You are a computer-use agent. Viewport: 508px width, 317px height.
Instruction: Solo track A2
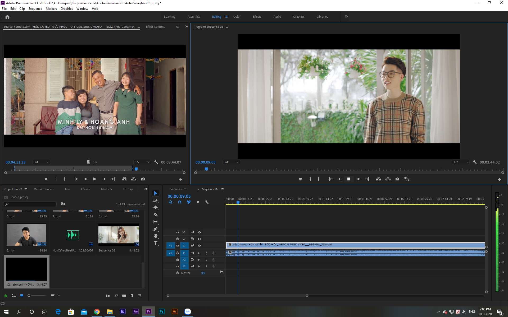(206, 260)
